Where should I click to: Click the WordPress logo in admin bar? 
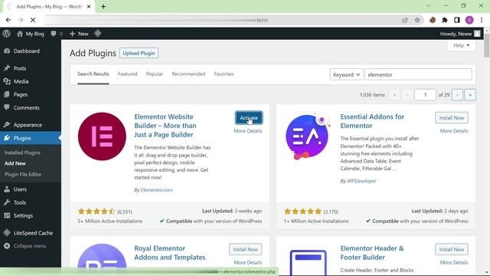(7, 34)
